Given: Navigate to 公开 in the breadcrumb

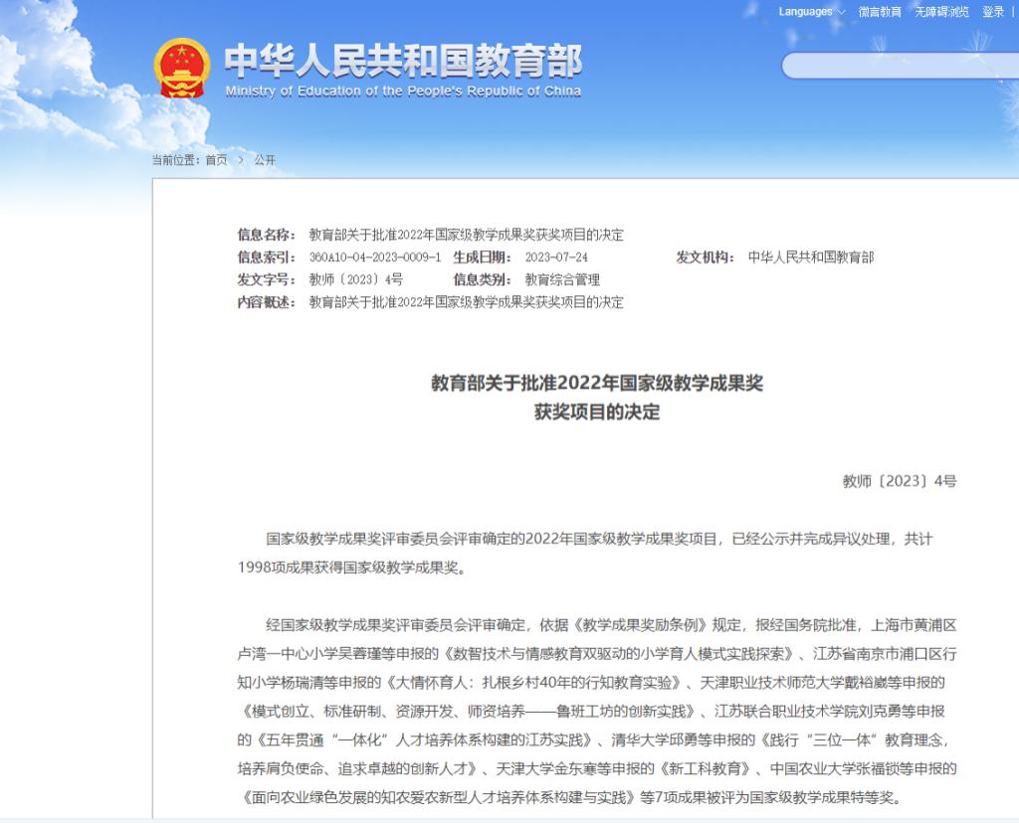Looking at the screenshot, I should [x=265, y=160].
